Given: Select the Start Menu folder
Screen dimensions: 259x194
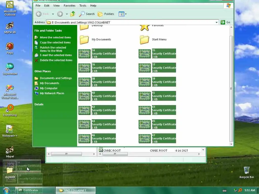Looking at the screenshot, I should tap(153, 40).
